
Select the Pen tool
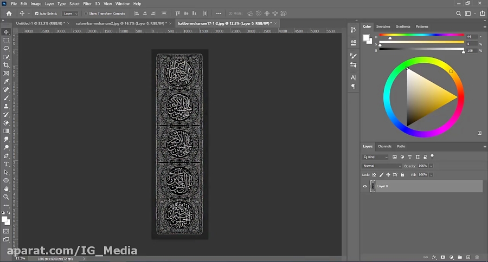6,156
